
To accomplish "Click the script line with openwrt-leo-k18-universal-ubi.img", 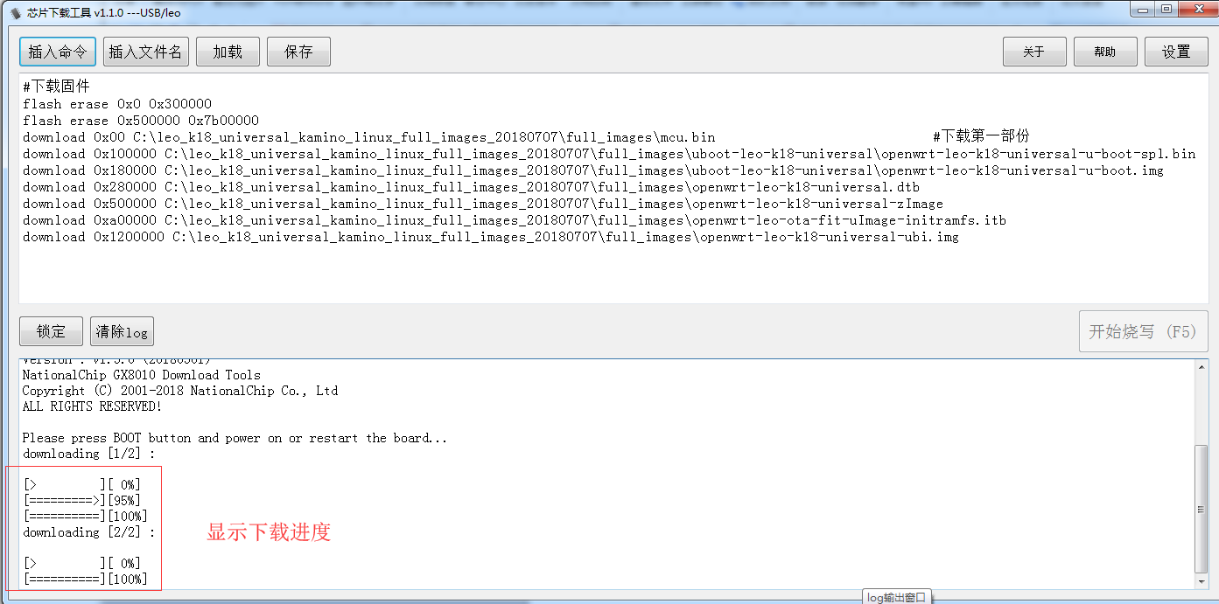I will click(490, 237).
